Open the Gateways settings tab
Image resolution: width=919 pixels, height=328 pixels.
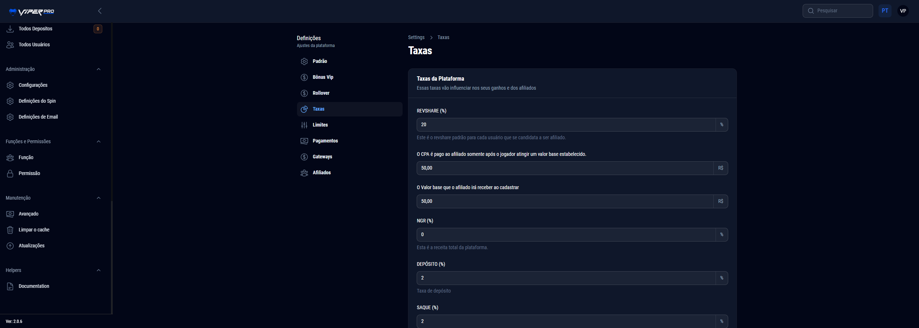pyautogui.click(x=322, y=157)
